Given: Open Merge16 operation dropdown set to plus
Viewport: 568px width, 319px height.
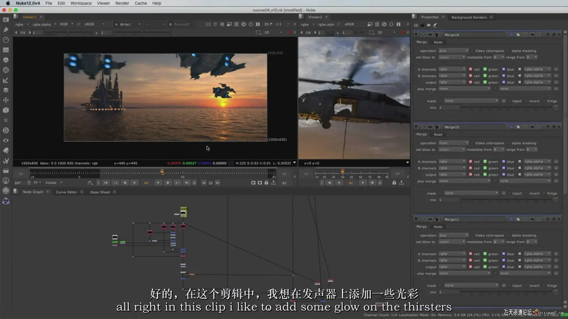Looking at the screenshot, I should pyautogui.click(x=453, y=51).
